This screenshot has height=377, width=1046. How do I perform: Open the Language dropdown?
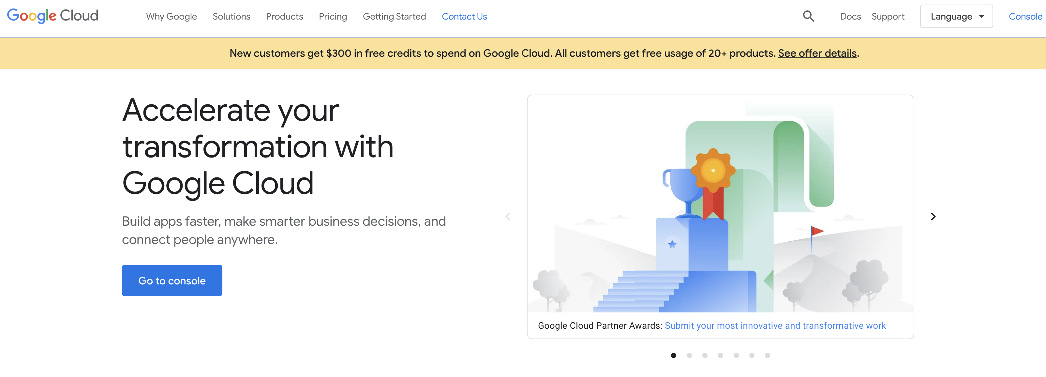956,17
